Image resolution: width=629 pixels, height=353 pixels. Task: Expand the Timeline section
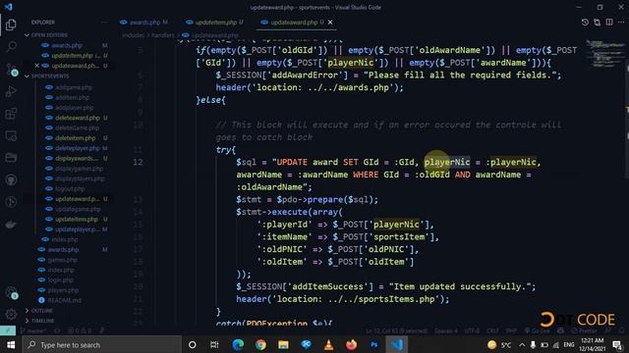click(39, 321)
